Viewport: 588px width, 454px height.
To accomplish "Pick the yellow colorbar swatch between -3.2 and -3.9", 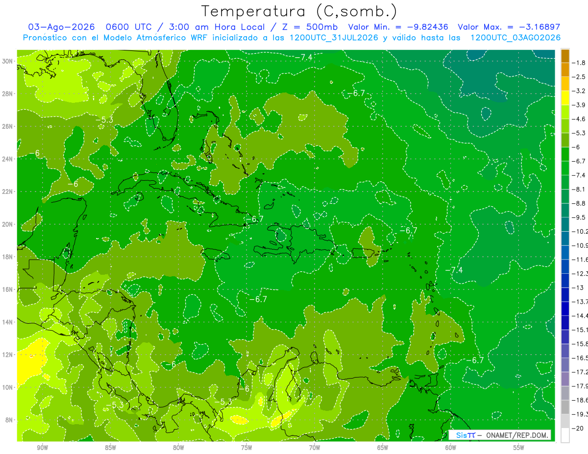I will [x=565, y=98].
